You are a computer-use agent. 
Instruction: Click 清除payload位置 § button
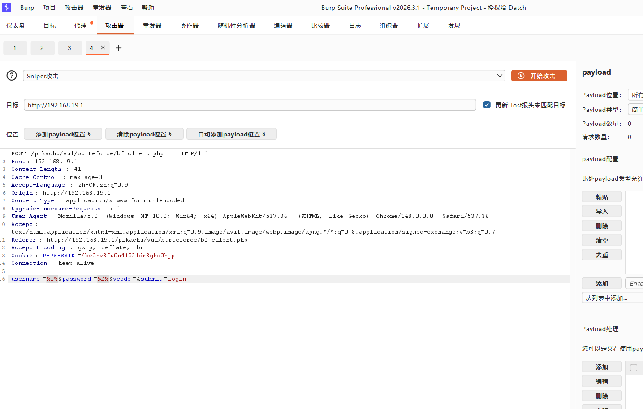click(144, 134)
